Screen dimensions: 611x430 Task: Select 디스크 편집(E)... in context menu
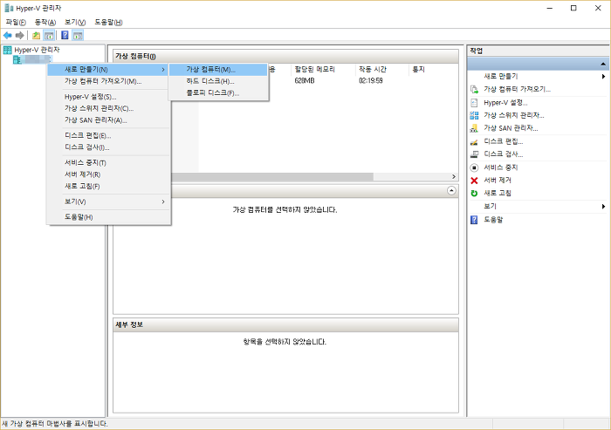click(x=109, y=135)
